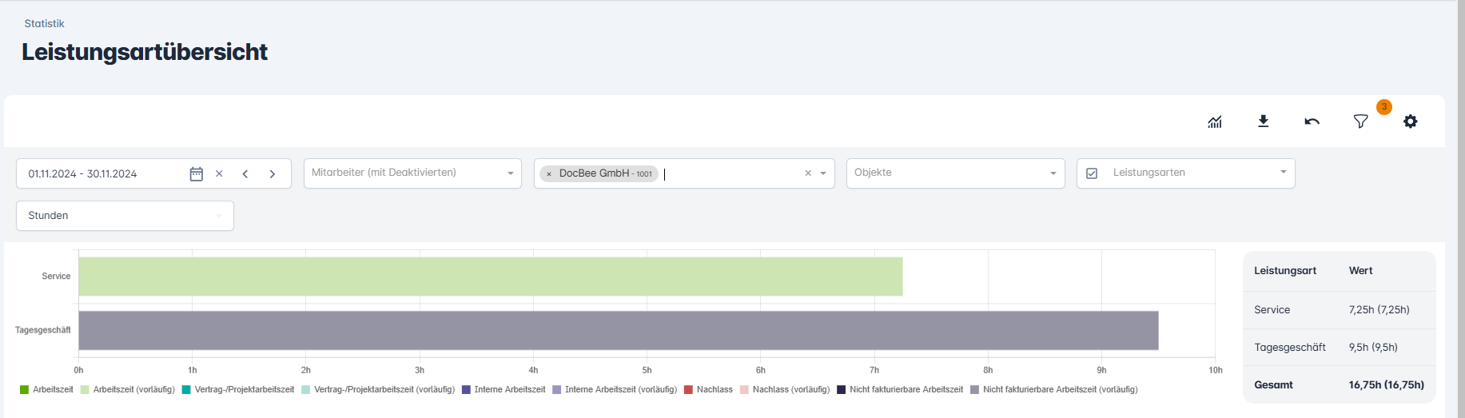Click the Statistik breadcrumb link

coord(44,24)
